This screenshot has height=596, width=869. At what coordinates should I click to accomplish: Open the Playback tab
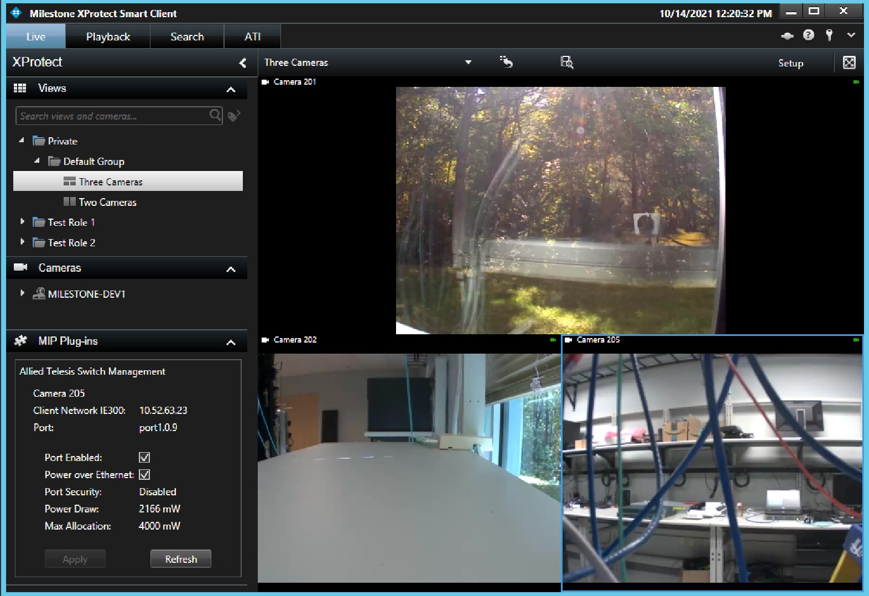[x=108, y=37]
